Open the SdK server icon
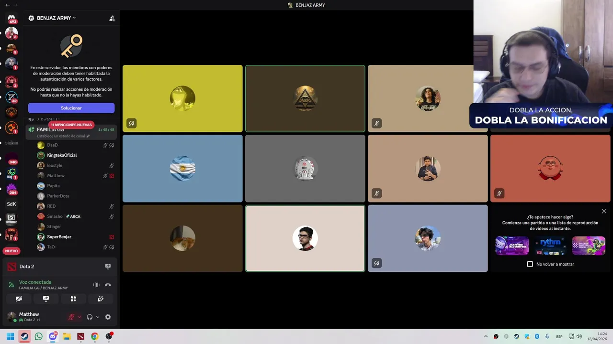The height and width of the screenshot is (344, 613). (11, 204)
